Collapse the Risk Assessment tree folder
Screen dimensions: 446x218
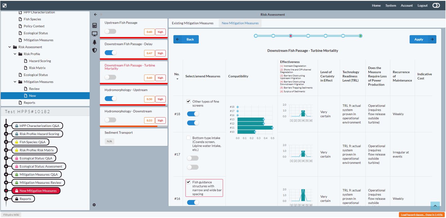(x=10, y=47)
